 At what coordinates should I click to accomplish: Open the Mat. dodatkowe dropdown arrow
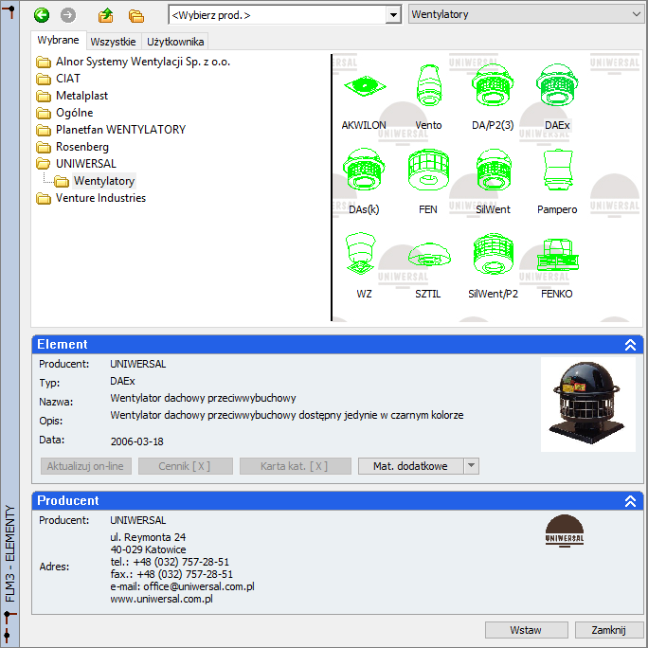(x=472, y=466)
